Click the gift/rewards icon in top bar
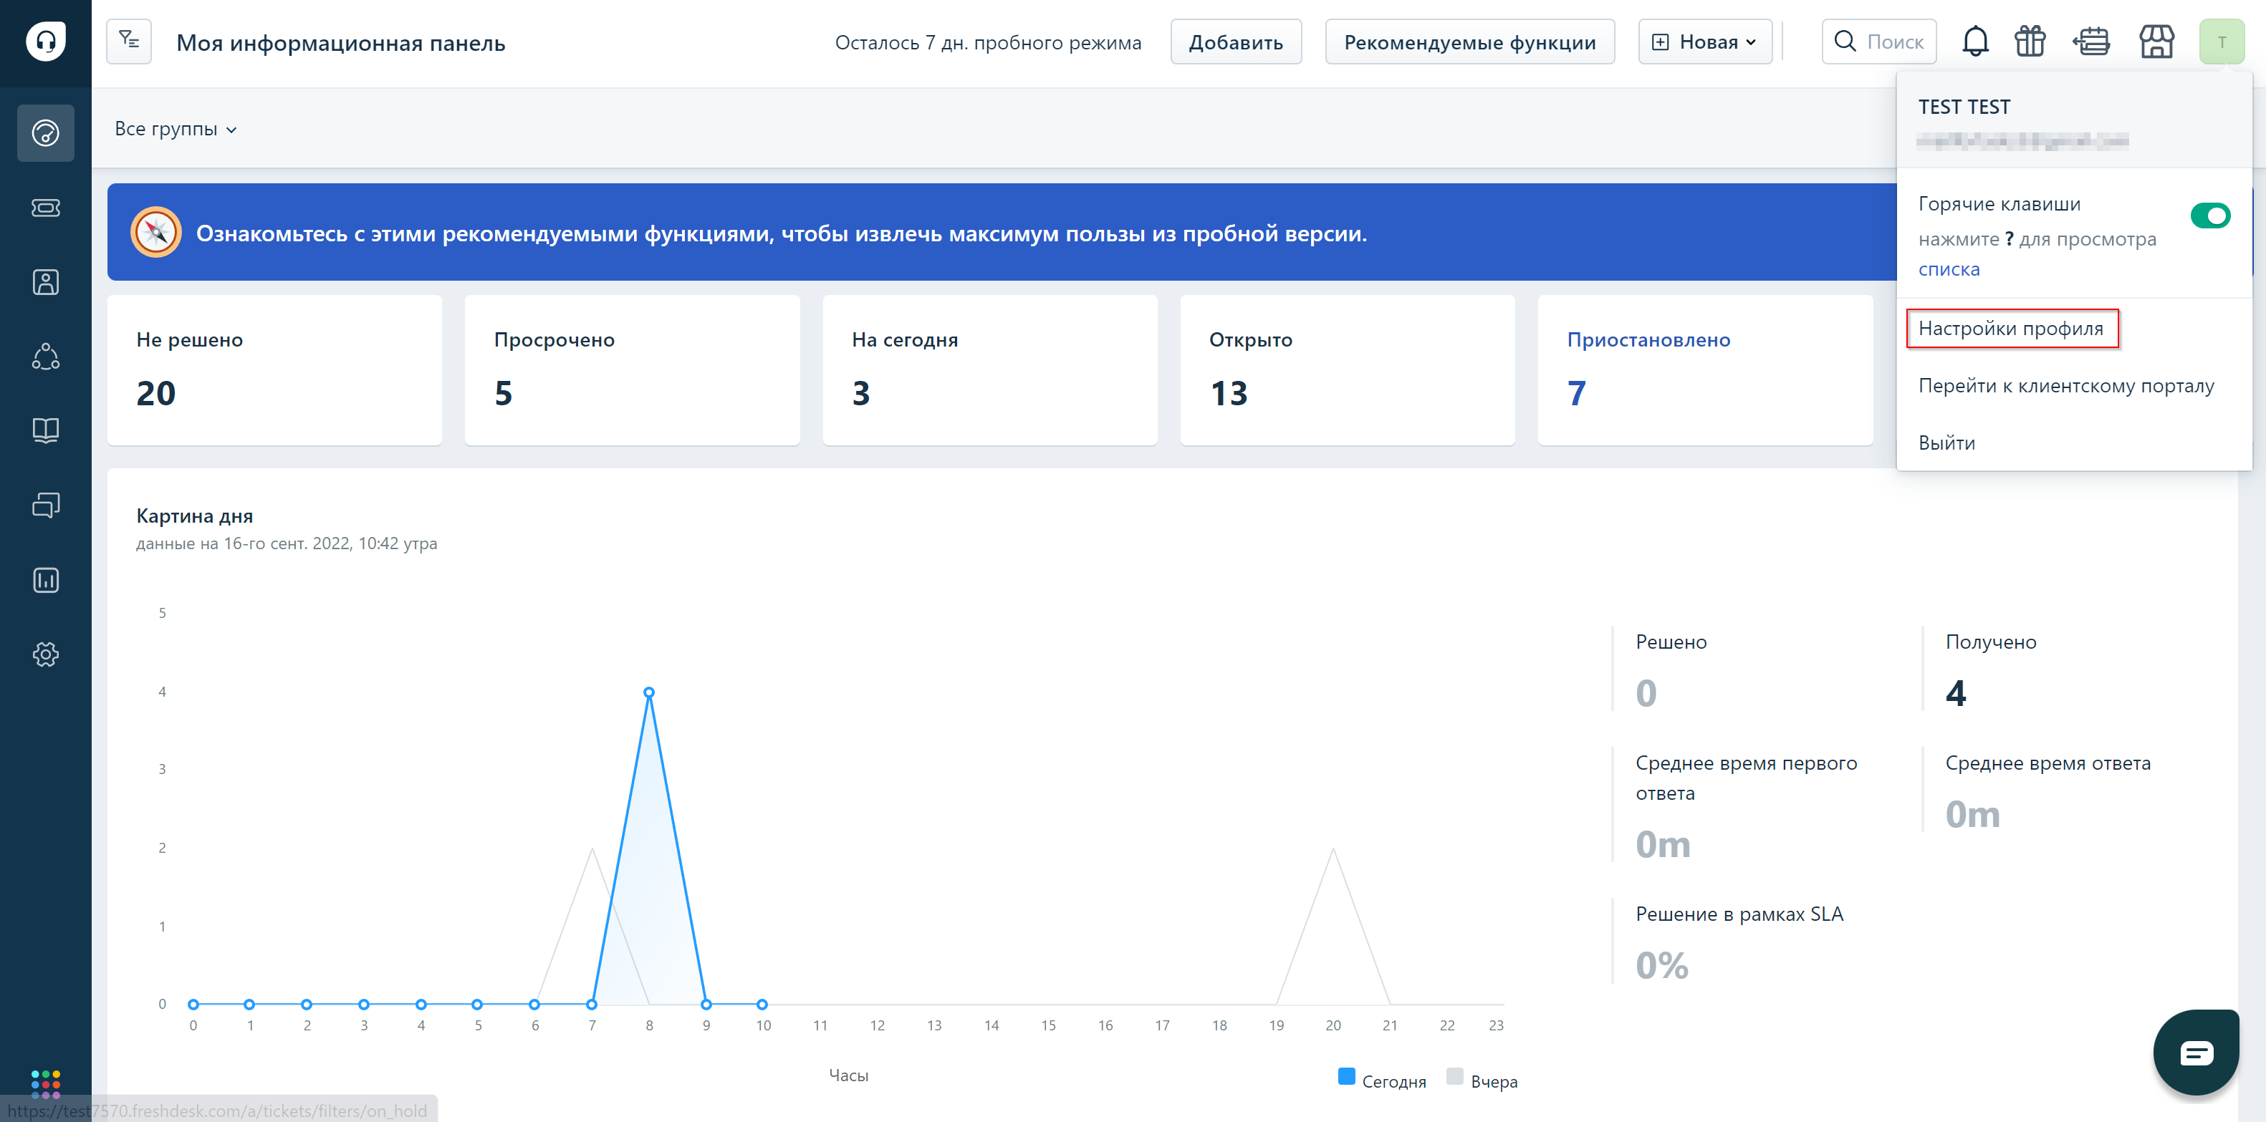 click(x=2030, y=42)
